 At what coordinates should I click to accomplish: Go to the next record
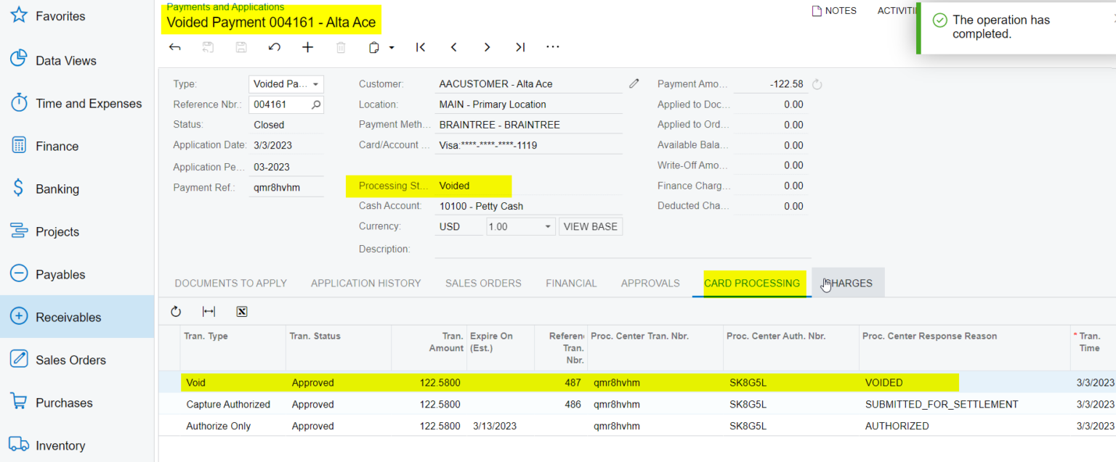click(x=487, y=47)
